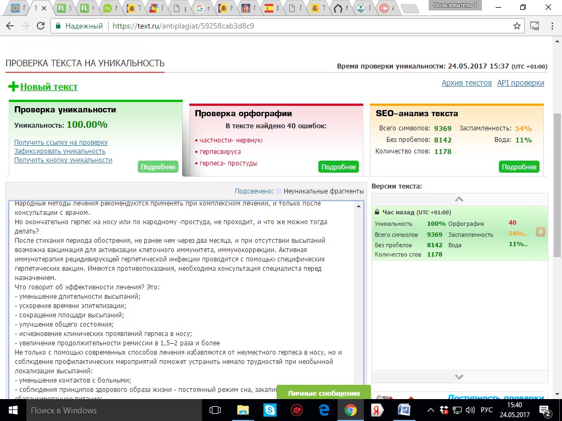Viewport: 562px width, 421px height.
Task: Click the lilac Неуникальные фрагменты color swatch
Action: click(x=279, y=191)
